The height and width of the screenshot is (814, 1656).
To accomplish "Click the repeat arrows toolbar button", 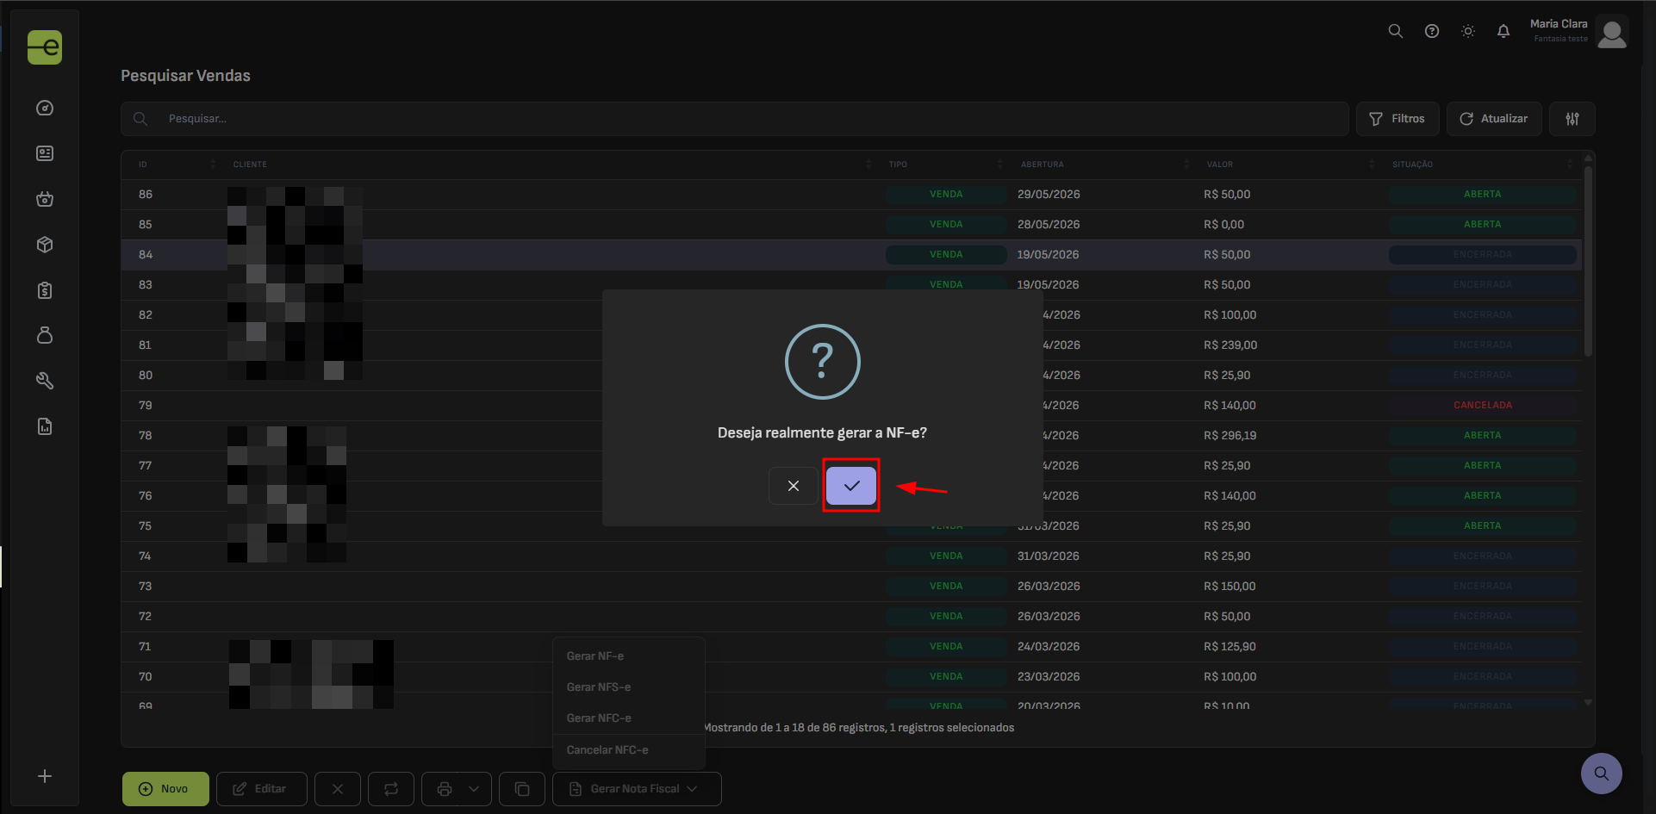I will pyautogui.click(x=391, y=789).
